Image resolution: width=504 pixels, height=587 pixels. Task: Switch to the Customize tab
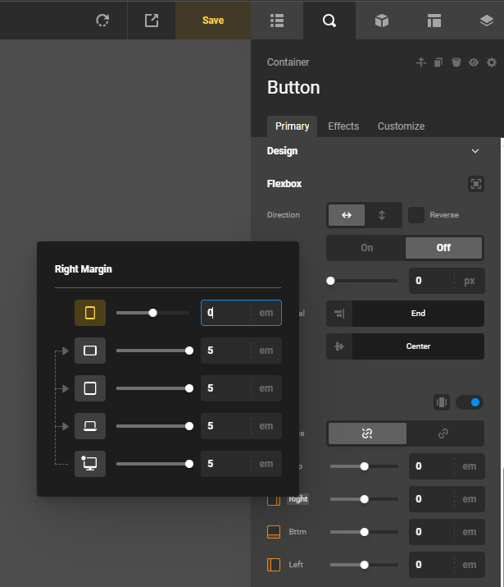(401, 126)
